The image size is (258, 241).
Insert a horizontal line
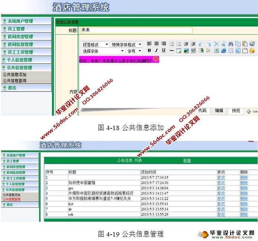[x=172, y=51]
